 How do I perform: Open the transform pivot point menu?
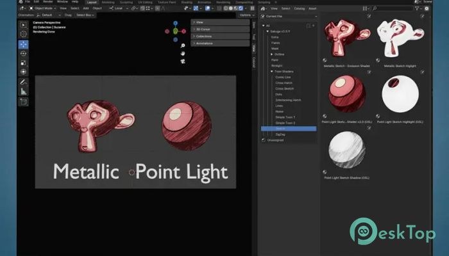(x=134, y=8)
